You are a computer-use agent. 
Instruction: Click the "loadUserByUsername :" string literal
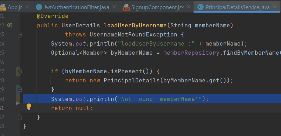click(x=156, y=44)
